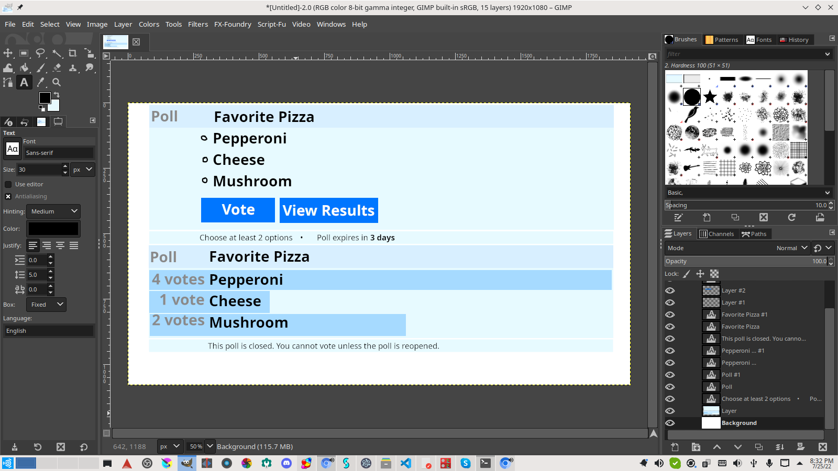Open the Filters menu
The image size is (838, 471).
[197, 24]
